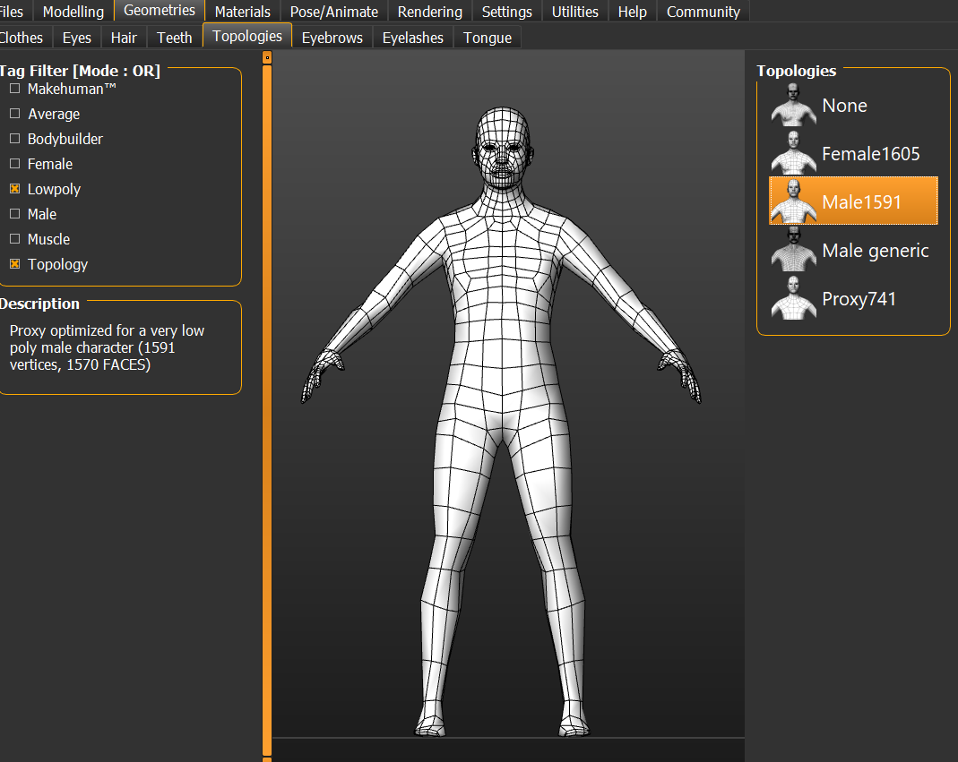The width and height of the screenshot is (958, 762).
Task: Select the Geometries tab
Action: [160, 11]
